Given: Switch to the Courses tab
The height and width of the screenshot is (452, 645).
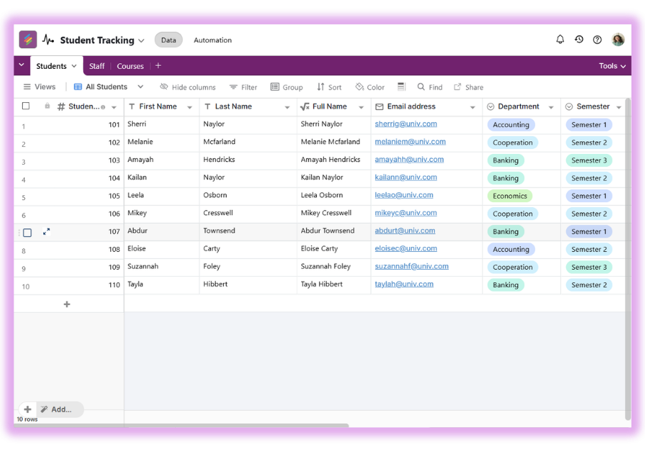Looking at the screenshot, I should click(x=130, y=66).
